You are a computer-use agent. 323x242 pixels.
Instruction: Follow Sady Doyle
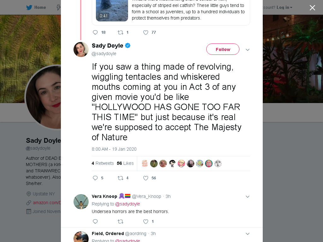tap(223, 49)
